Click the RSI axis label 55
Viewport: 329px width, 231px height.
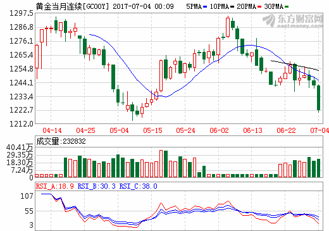tap(29, 211)
